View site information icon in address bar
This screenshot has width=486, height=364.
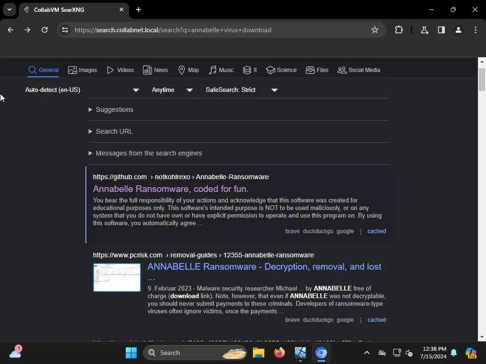click(65, 30)
